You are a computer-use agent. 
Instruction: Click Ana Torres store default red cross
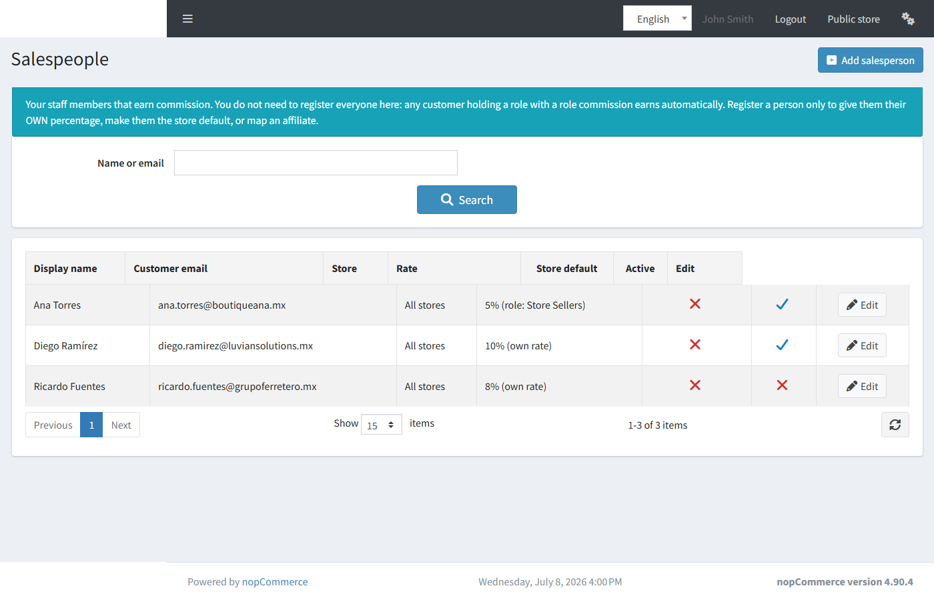tap(695, 304)
